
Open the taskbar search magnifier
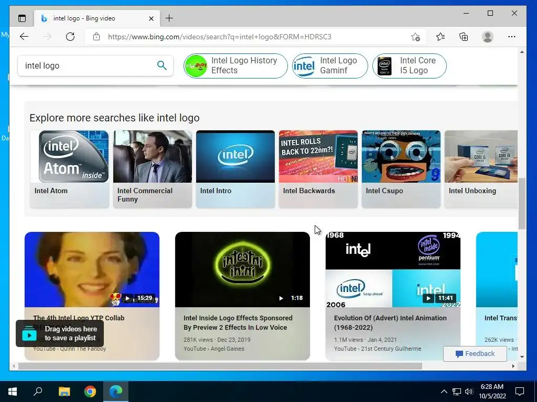(38, 392)
